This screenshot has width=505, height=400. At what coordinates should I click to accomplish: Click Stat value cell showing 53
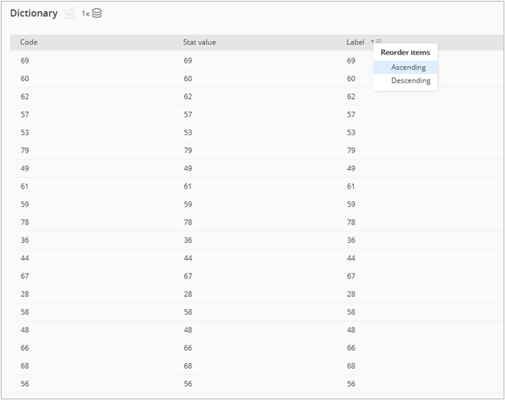pyautogui.click(x=187, y=133)
